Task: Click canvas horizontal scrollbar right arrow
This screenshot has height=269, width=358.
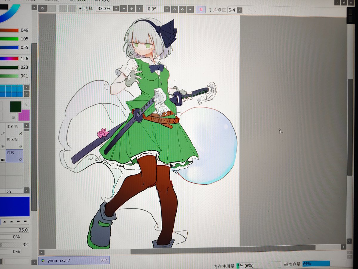Action: (x=344, y=247)
